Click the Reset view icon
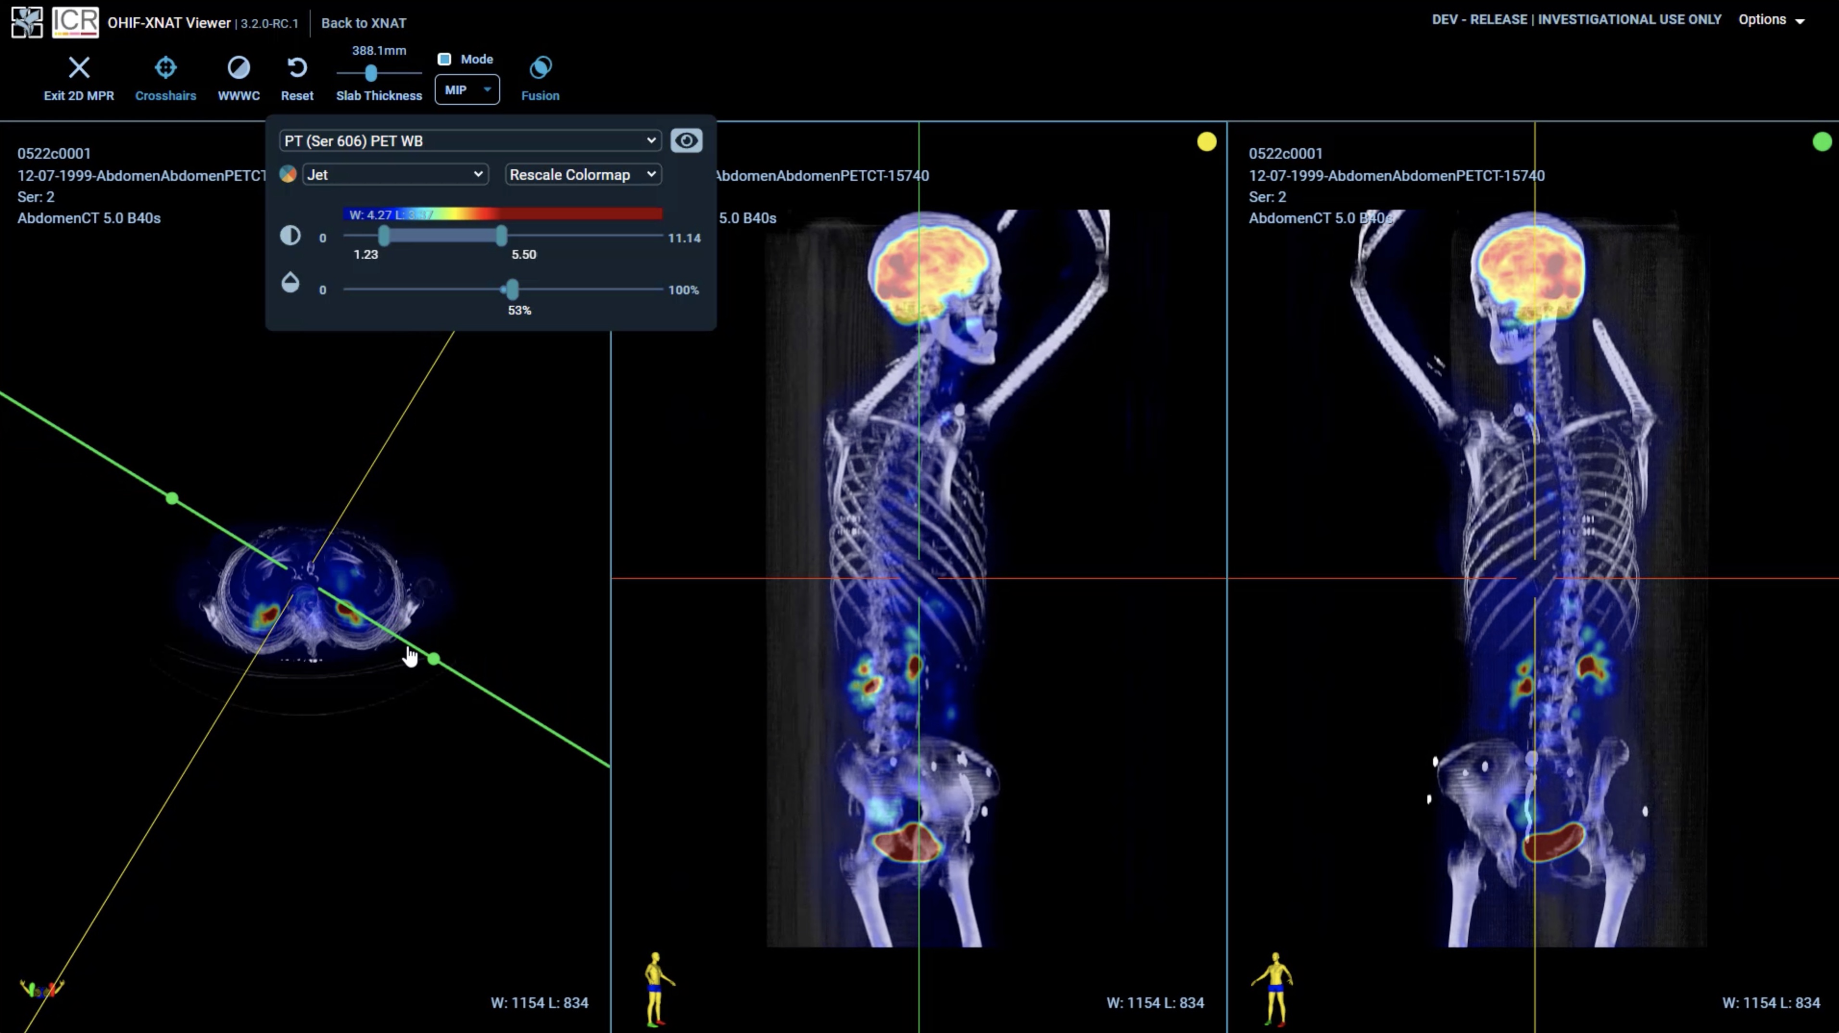This screenshot has height=1033, width=1839. coord(297,68)
